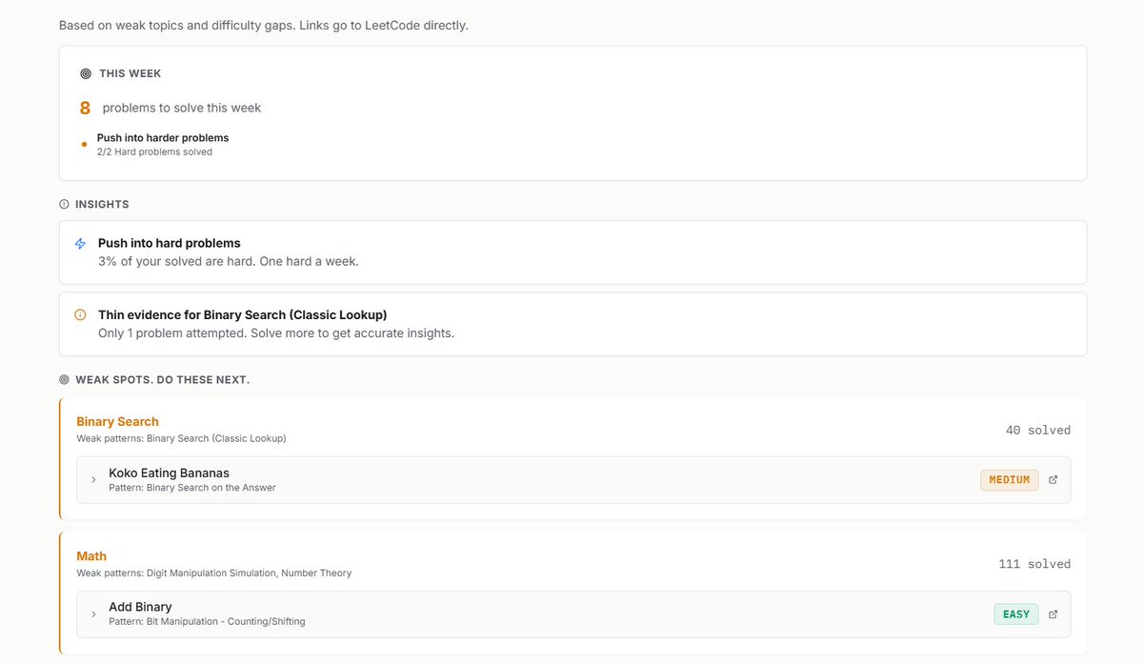Click the THIS WEEK section label

pos(130,73)
